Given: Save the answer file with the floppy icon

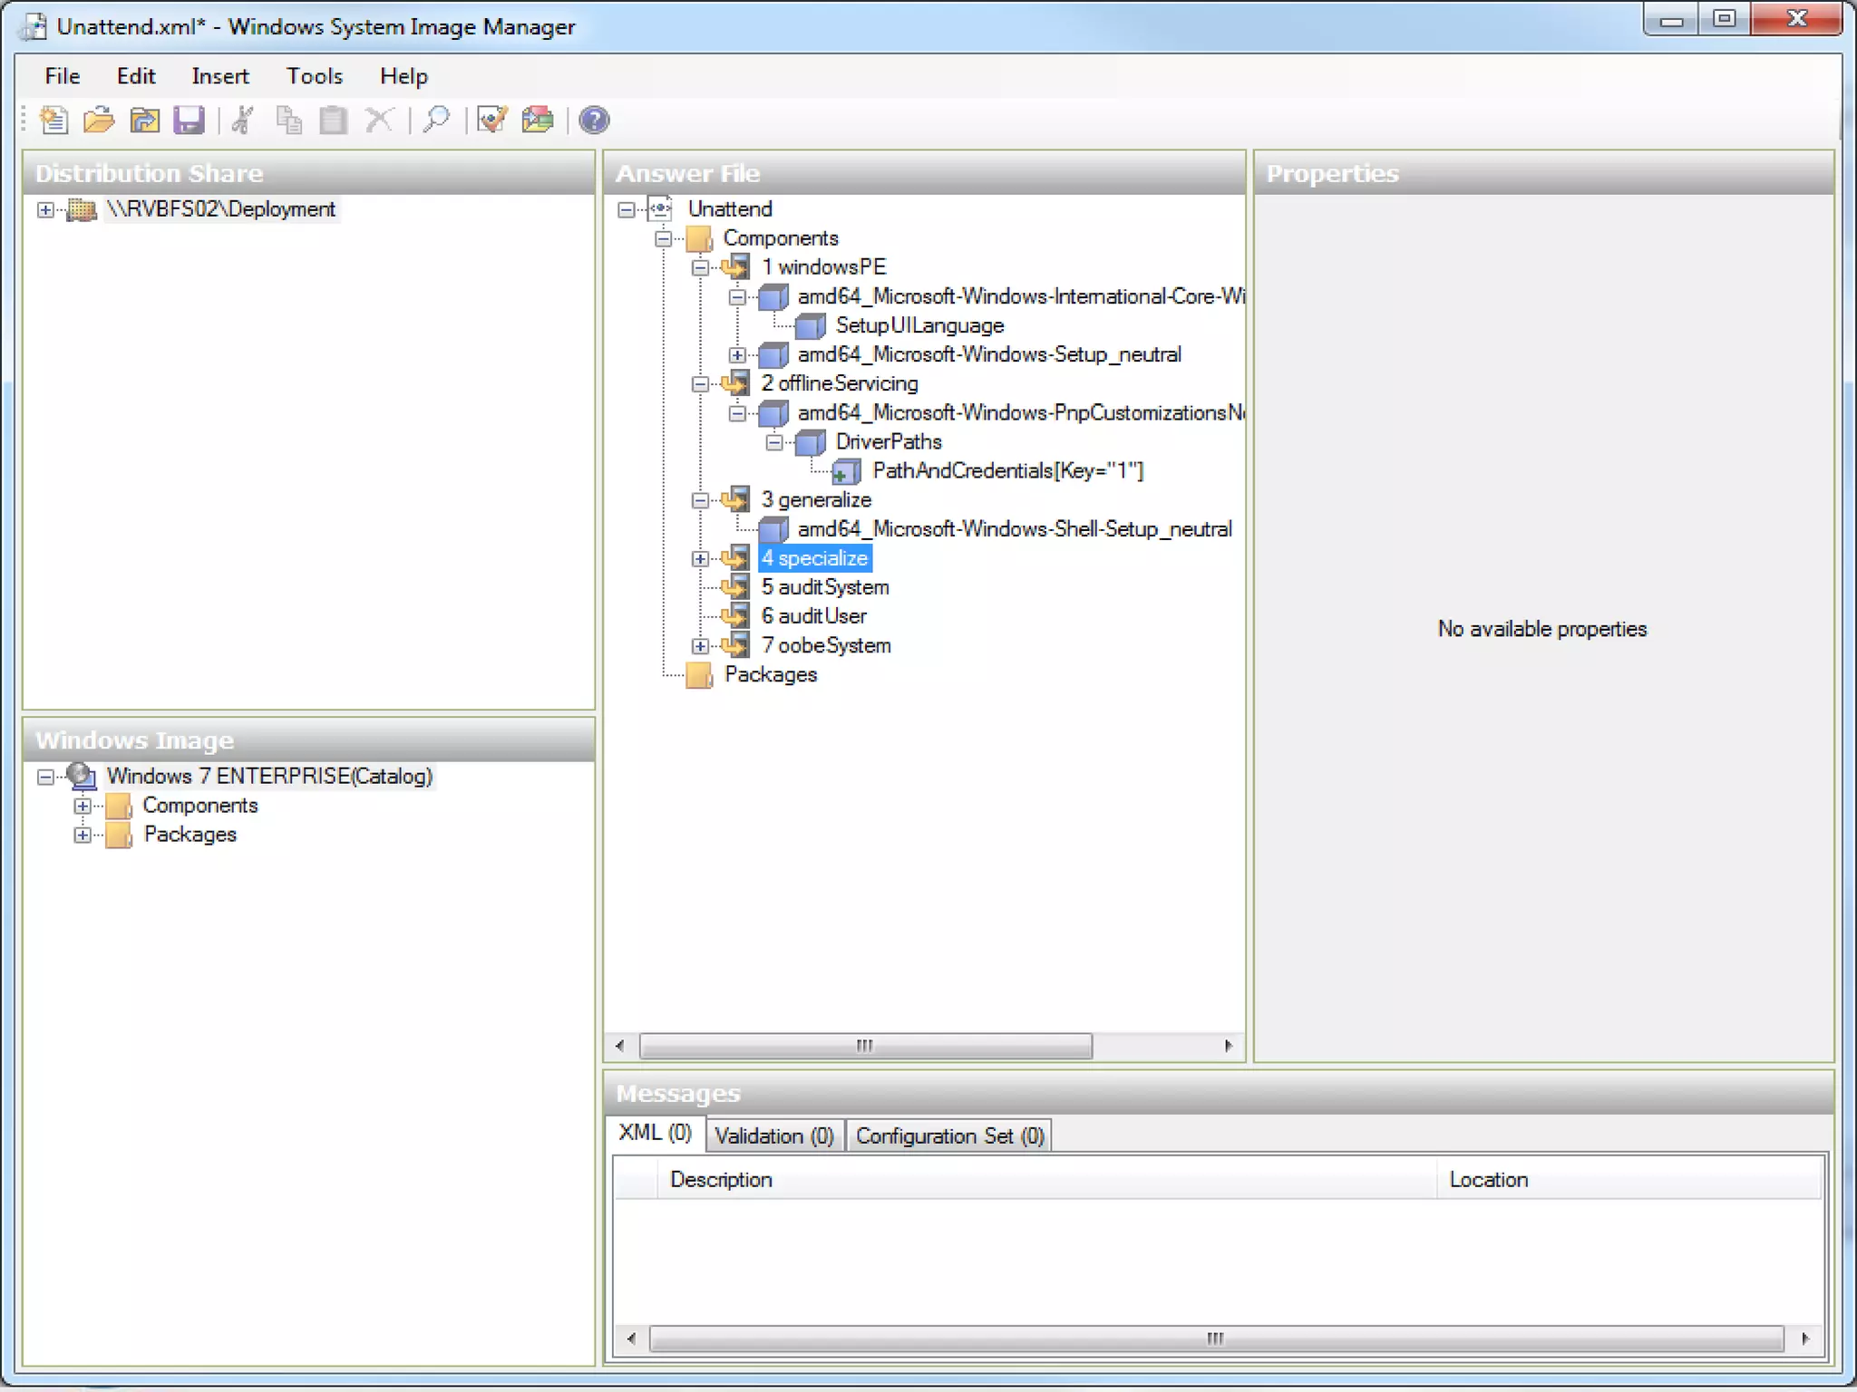Looking at the screenshot, I should pyautogui.click(x=189, y=120).
